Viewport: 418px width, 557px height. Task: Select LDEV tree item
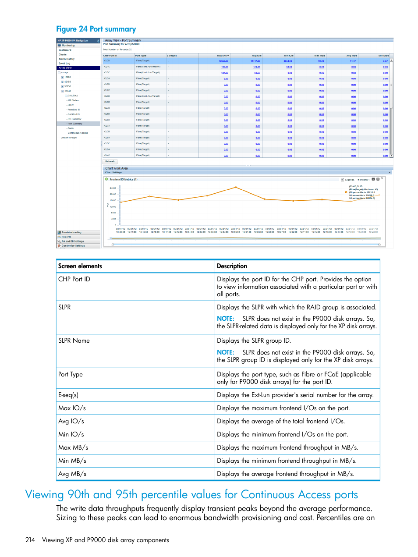(x=71, y=105)
